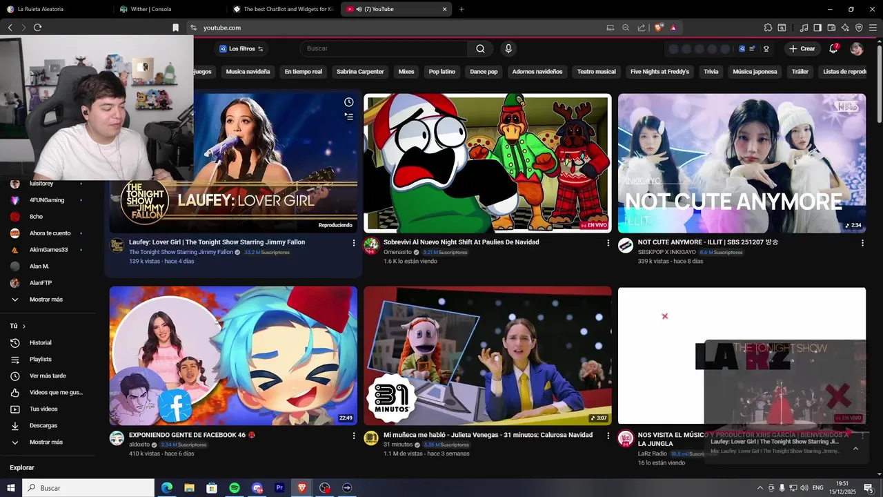This screenshot has width=883, height=497.
Task: Open Adobe Premiere Pro from the taskbar
Action: [x=279, y=487]
